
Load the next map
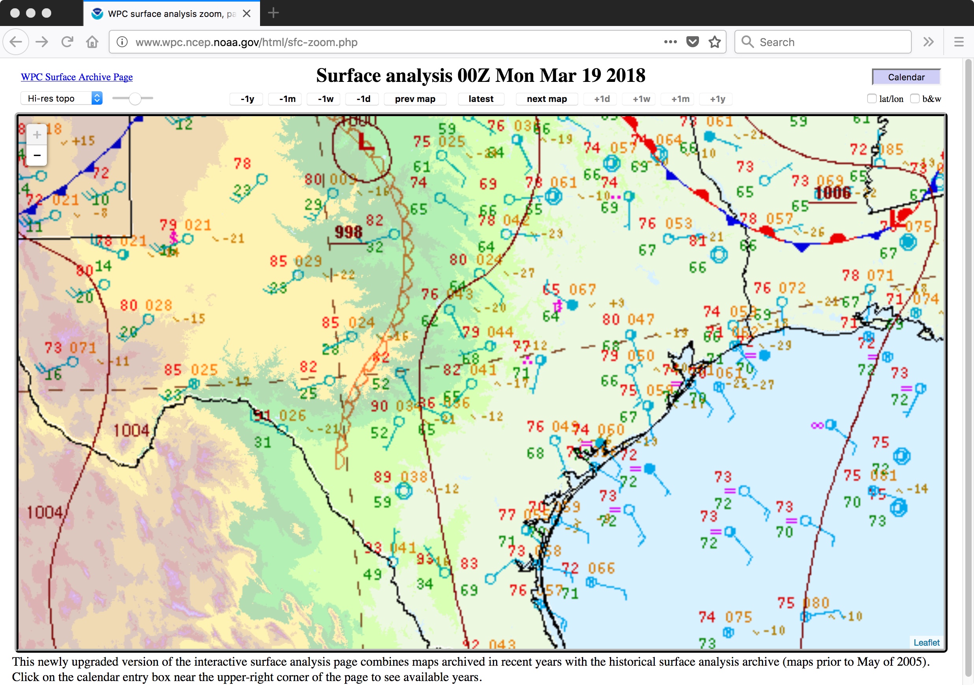pos(546,99)
